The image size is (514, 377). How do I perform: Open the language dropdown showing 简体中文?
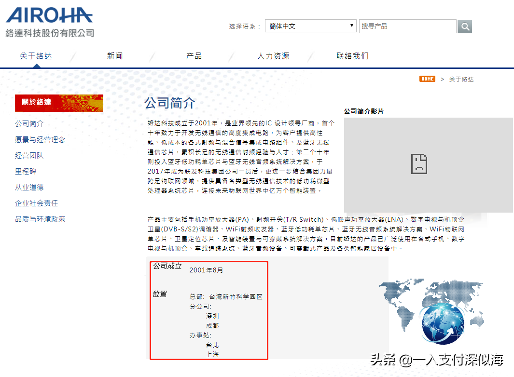310,26
